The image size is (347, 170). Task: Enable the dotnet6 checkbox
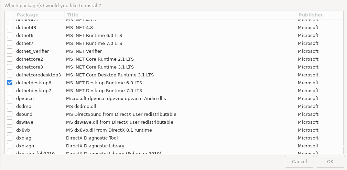click(x=10, y=35)
